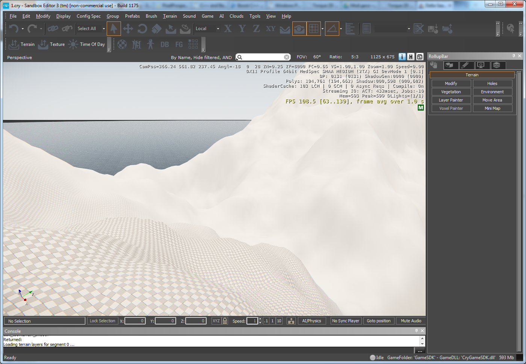This screenshot has height=364, width=526.
Task: Open the Terrain menu in menu bar
Action: pos(170,16)
